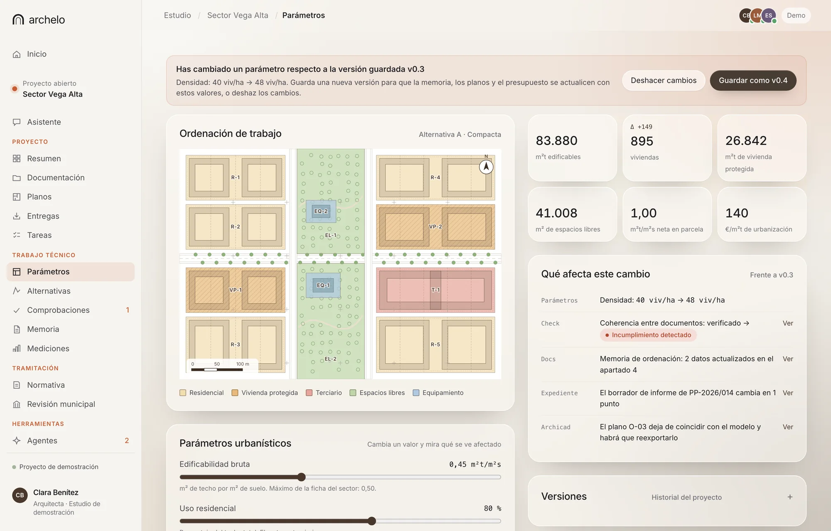
Task: Expand the Versiones panel with the plus
Action: click(x=790, y=497)
